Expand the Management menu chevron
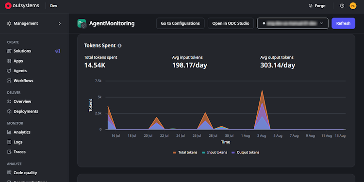This screenshot has width=364, height=182. (60, 23)
